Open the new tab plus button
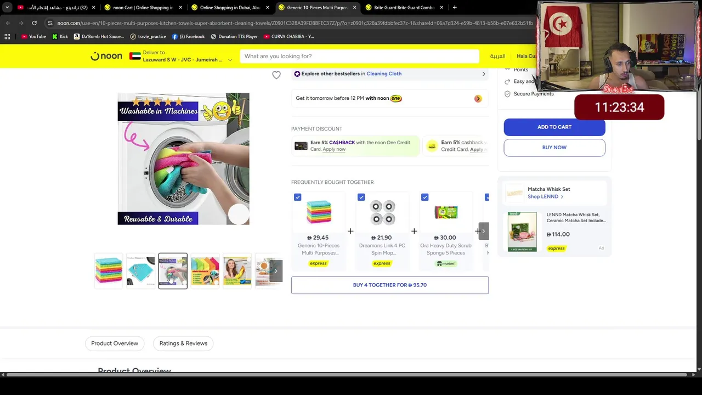This screenshot has height=395, width=702. pyautogui.click(x=455, y=8)
